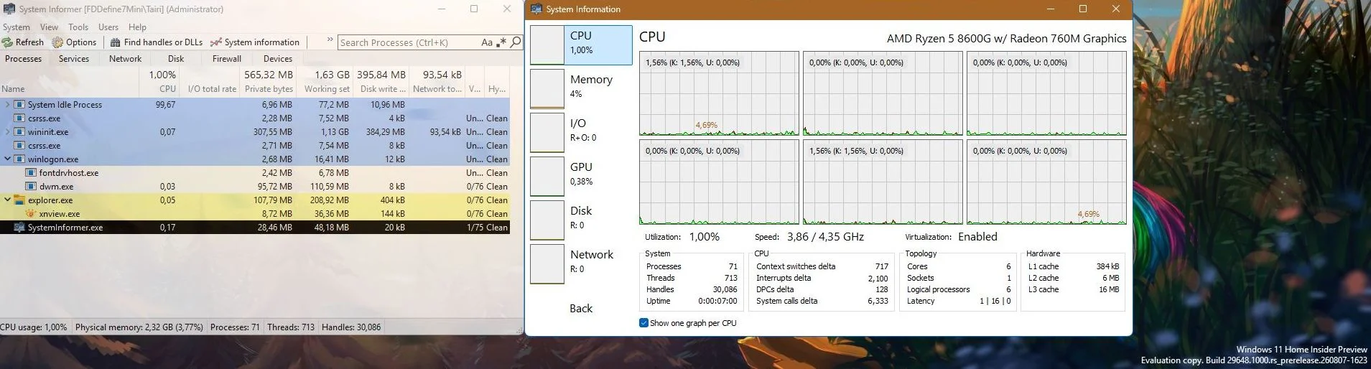Click the System Idle Process icon
Screen dimensions: 1371x369
tap(19, 105)
